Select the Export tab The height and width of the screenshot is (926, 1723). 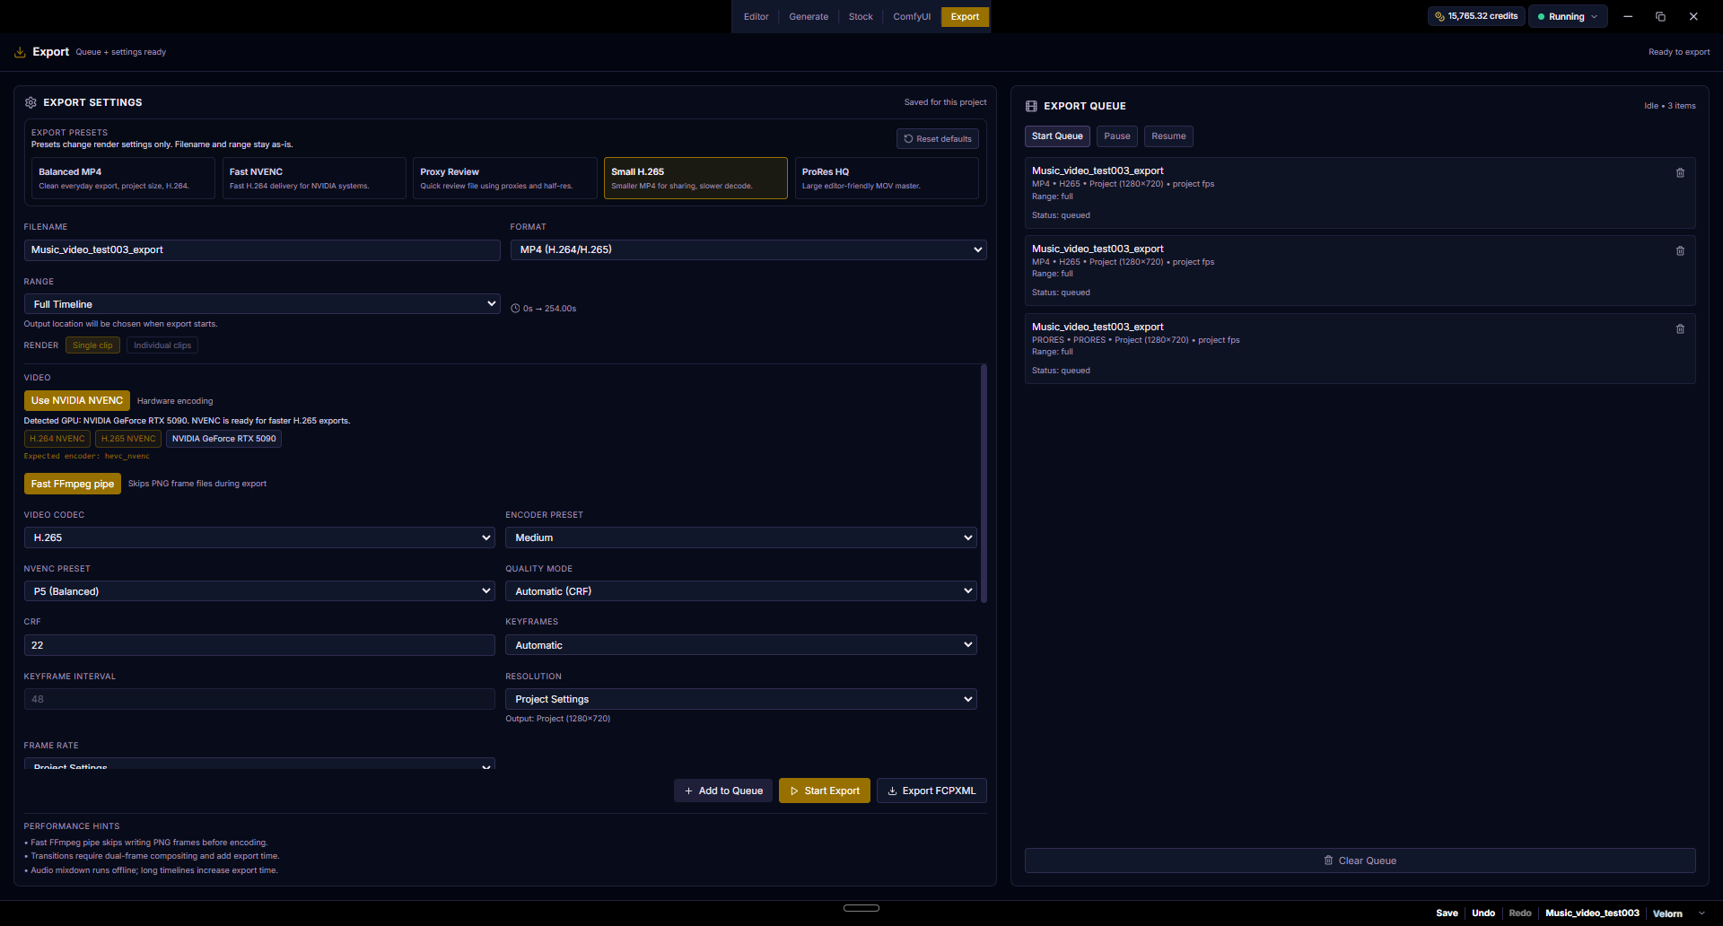pyautogui.click(x=965, y=17)
